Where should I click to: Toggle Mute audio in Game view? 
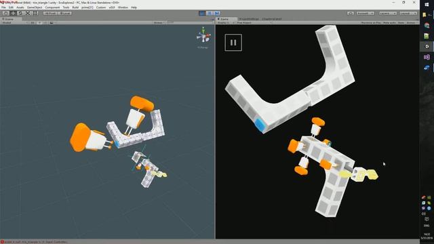(389, 22)
